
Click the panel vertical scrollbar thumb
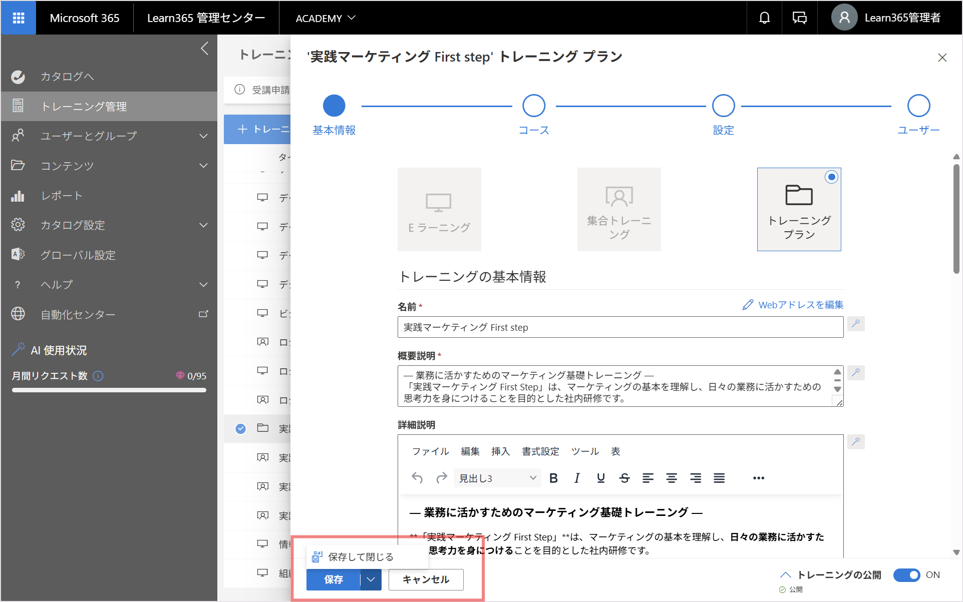point(956,219)
